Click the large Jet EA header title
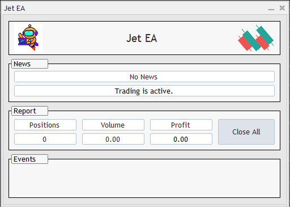 point(142,38)
